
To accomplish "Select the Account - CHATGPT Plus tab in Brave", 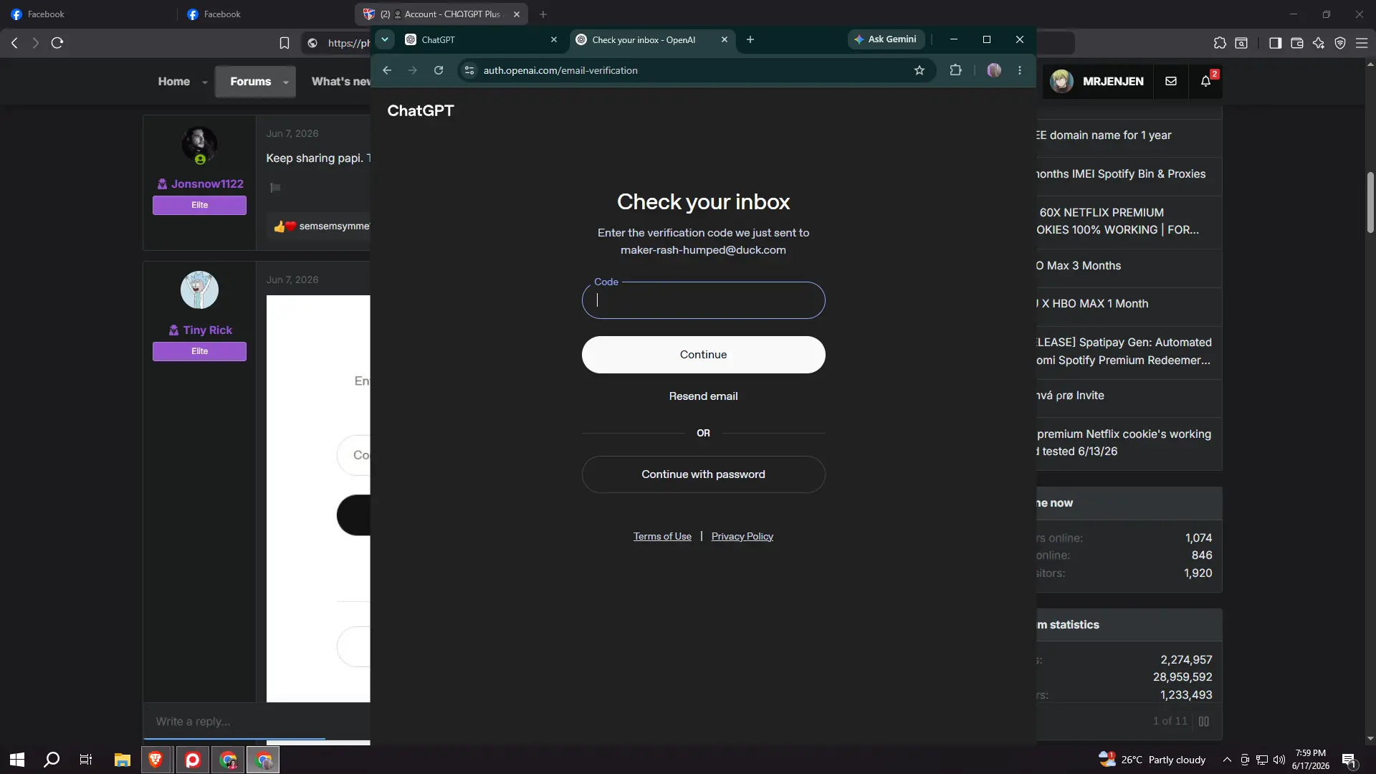I will point(441,14).
